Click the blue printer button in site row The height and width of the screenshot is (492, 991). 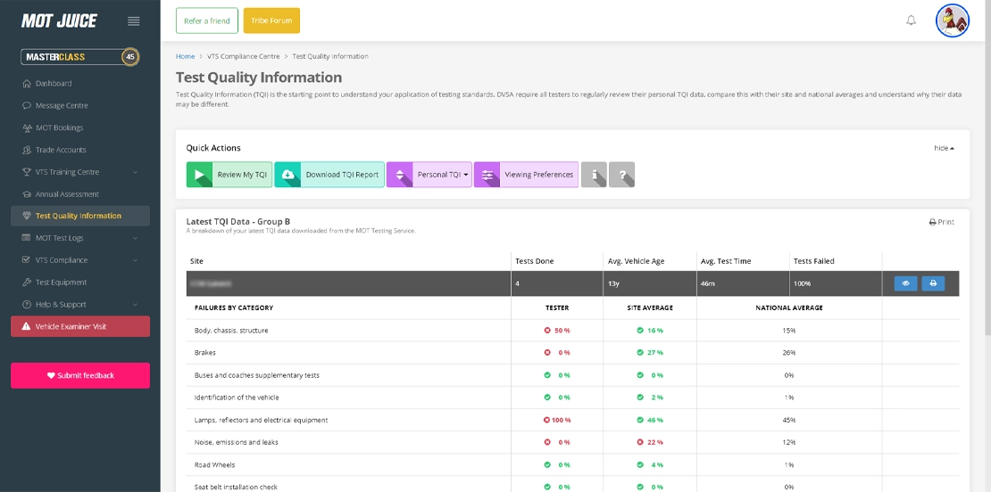point(933,283)
